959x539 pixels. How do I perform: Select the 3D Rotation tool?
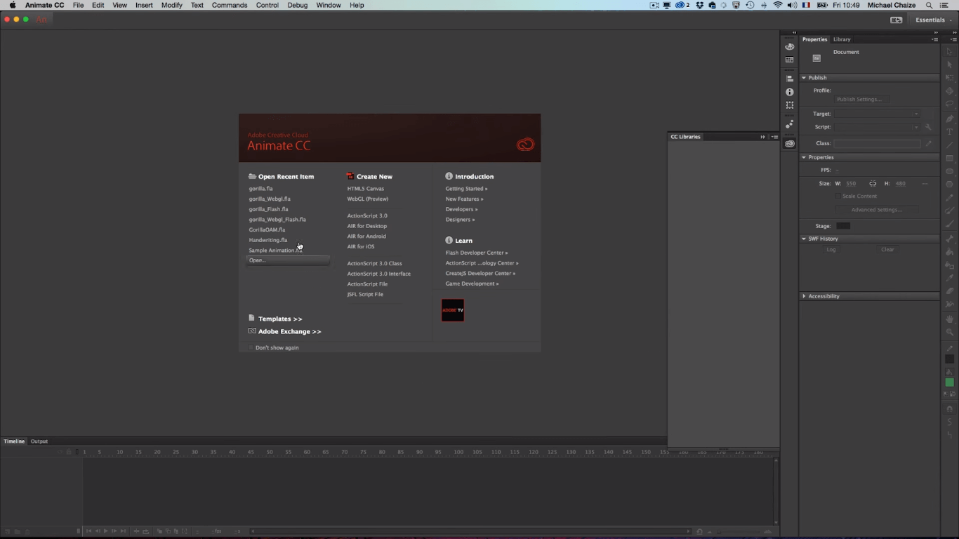(950, 91)
